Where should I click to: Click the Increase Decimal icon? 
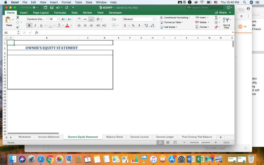tap(146, 26)
